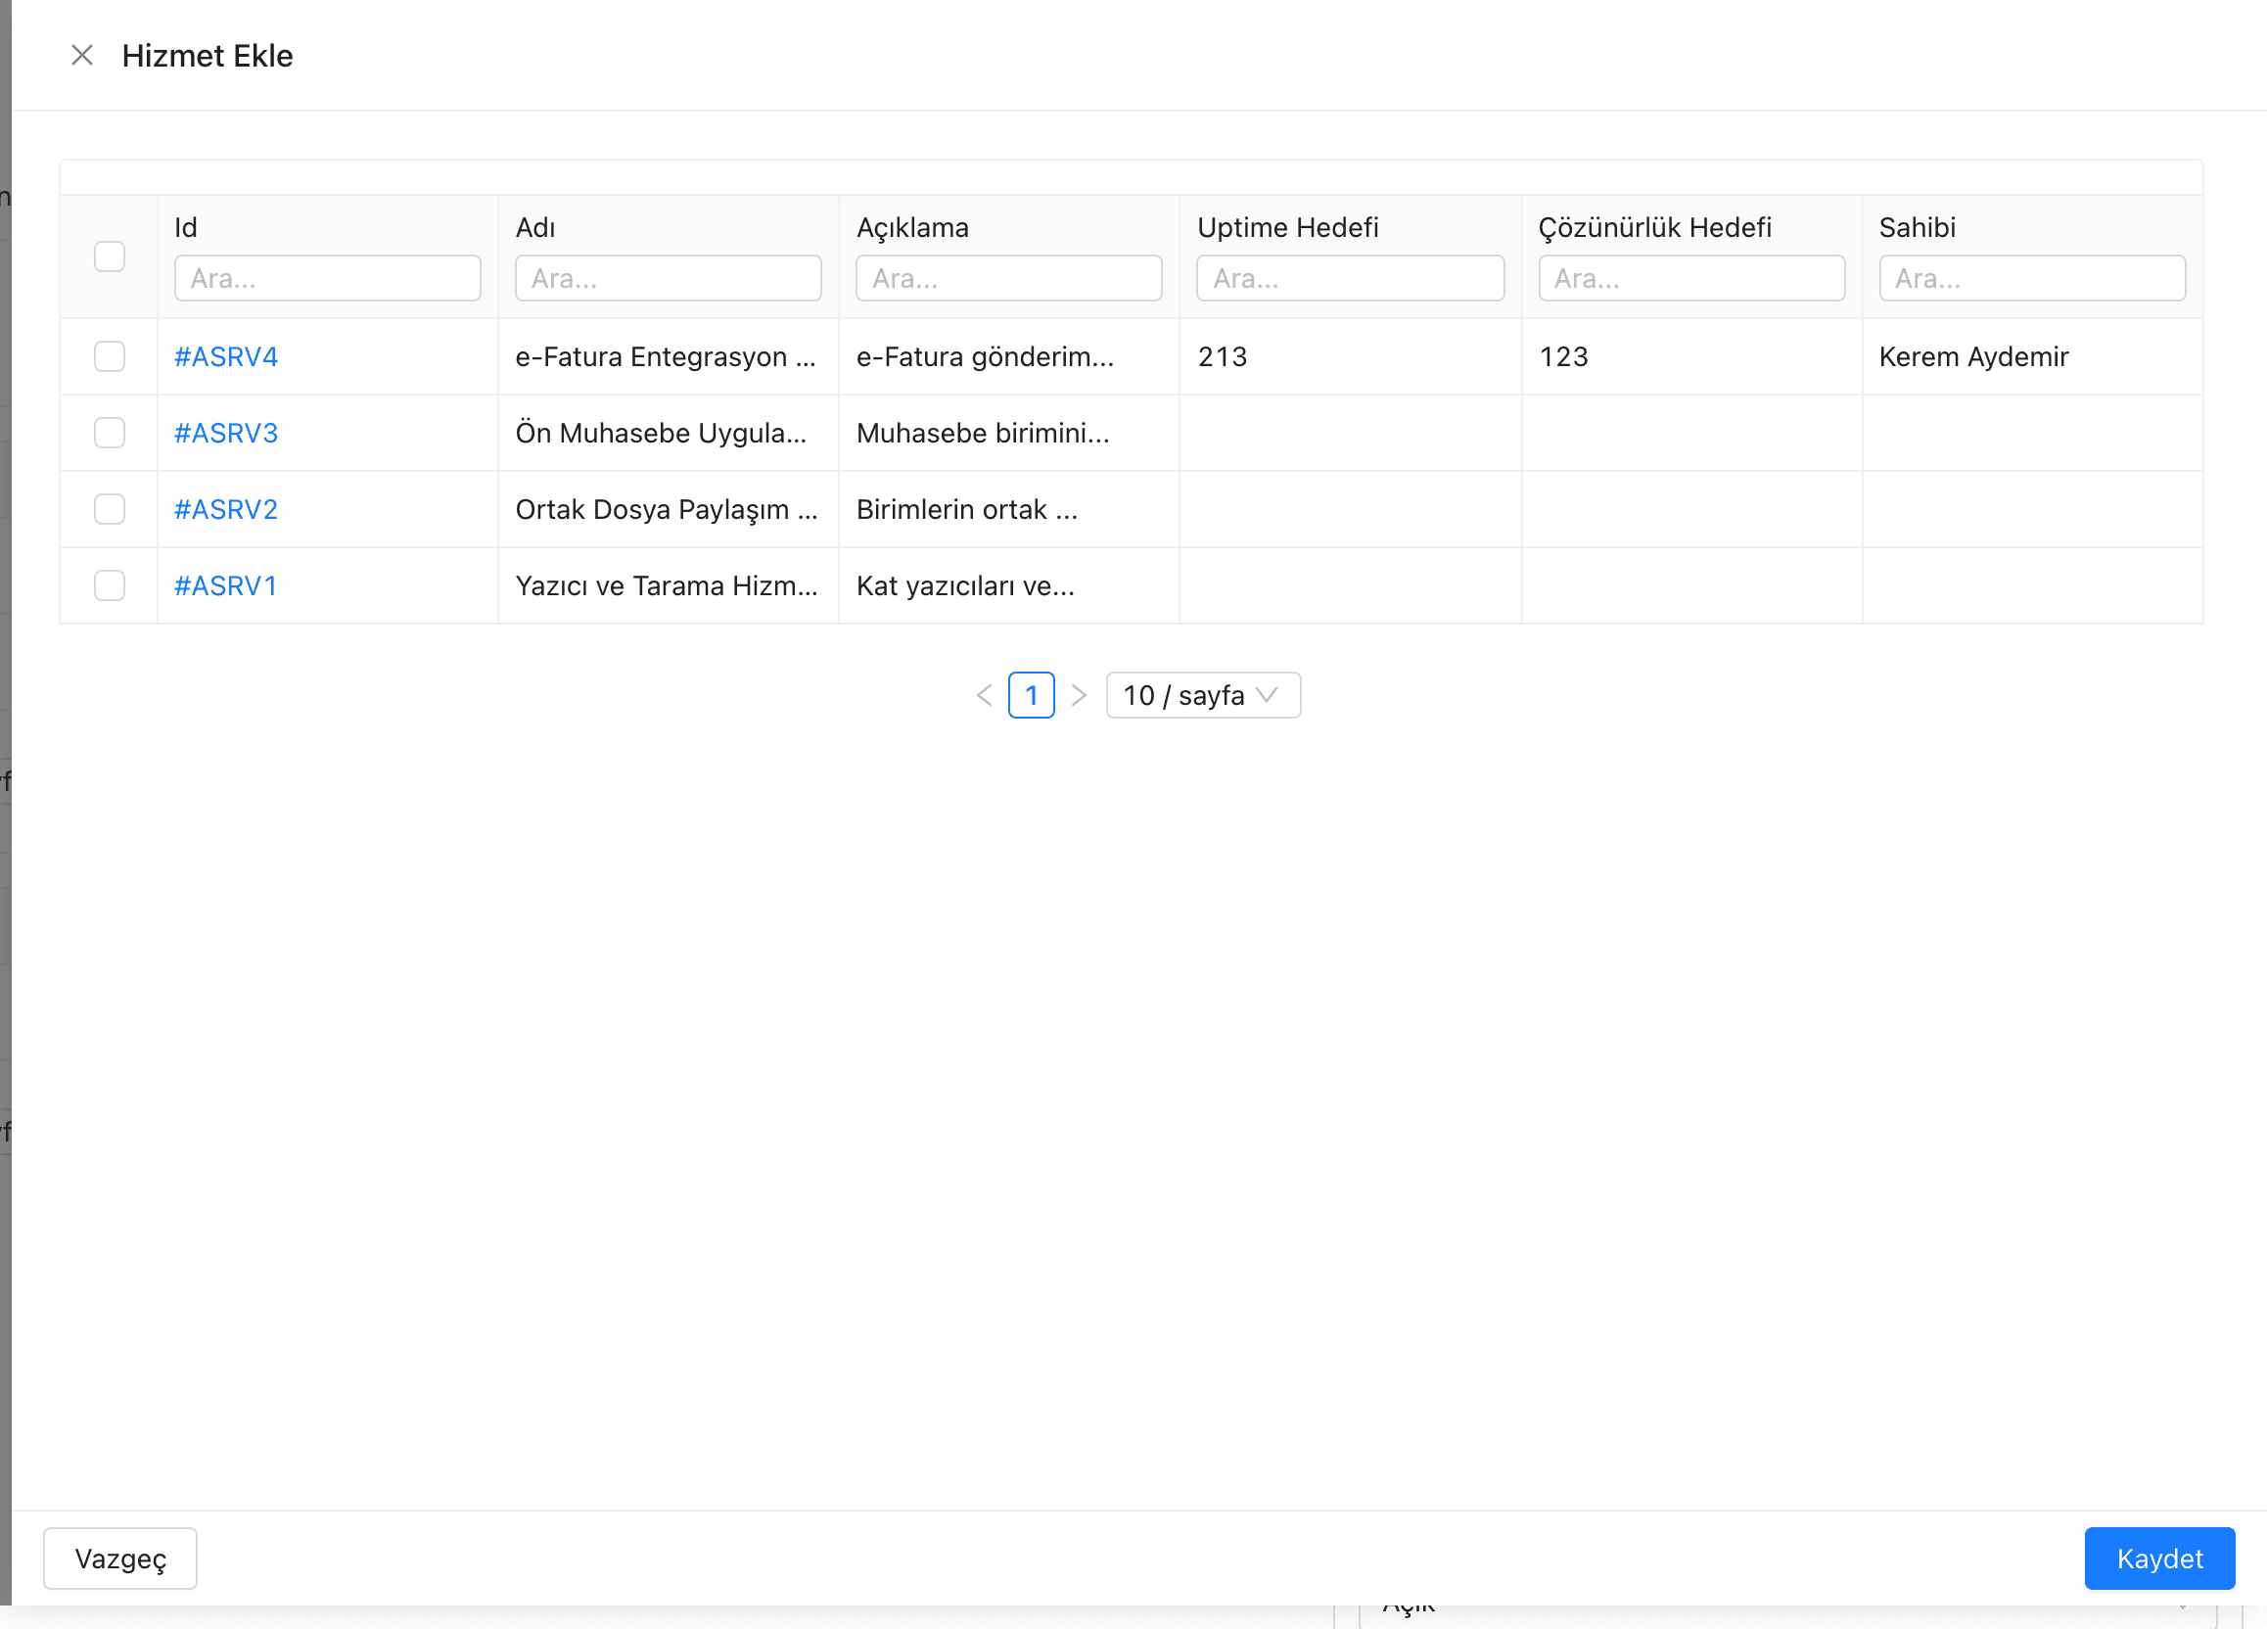Click the 'Birimlerin ortak ...' description cell

coord(1009,510)
